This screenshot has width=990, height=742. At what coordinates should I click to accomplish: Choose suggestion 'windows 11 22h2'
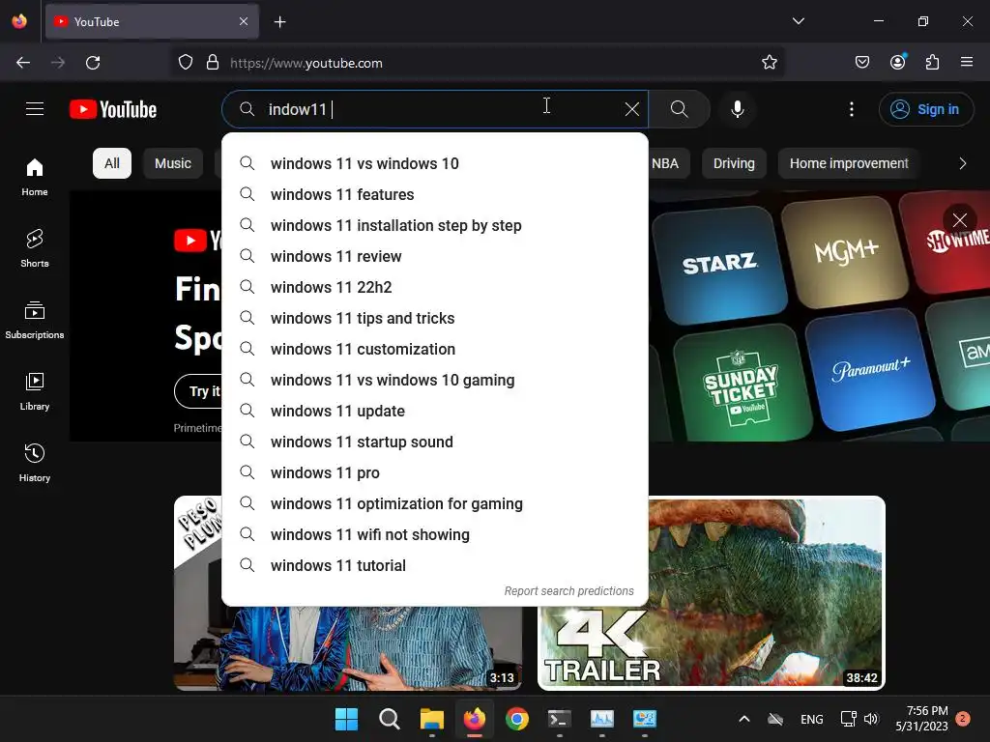pos(435,287)
